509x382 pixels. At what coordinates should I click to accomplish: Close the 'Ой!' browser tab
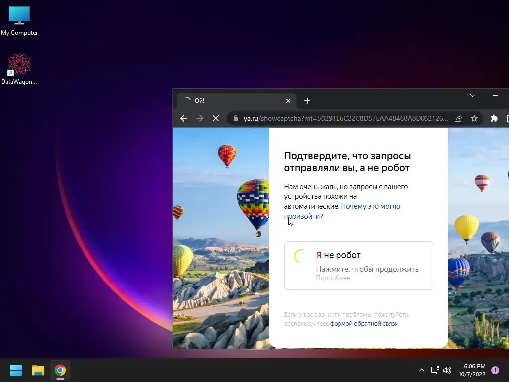pyautogui.click(x=288, y=101)
